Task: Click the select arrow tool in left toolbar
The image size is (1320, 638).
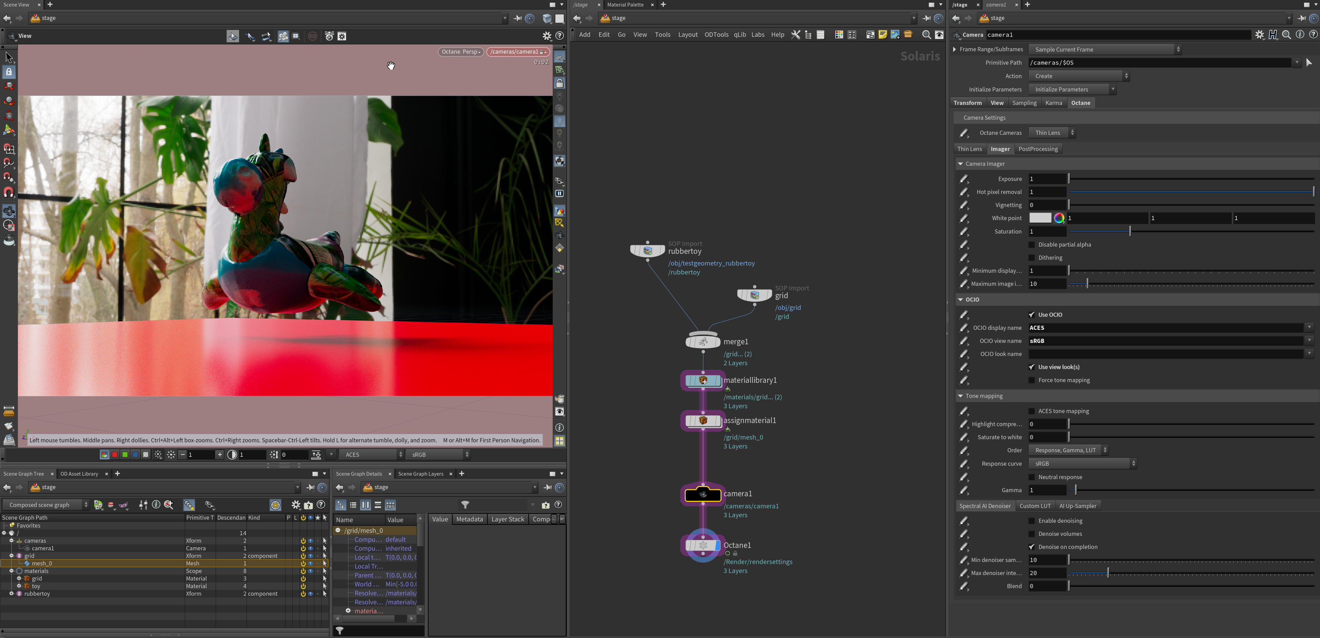Action: click(x=9, y=57)
